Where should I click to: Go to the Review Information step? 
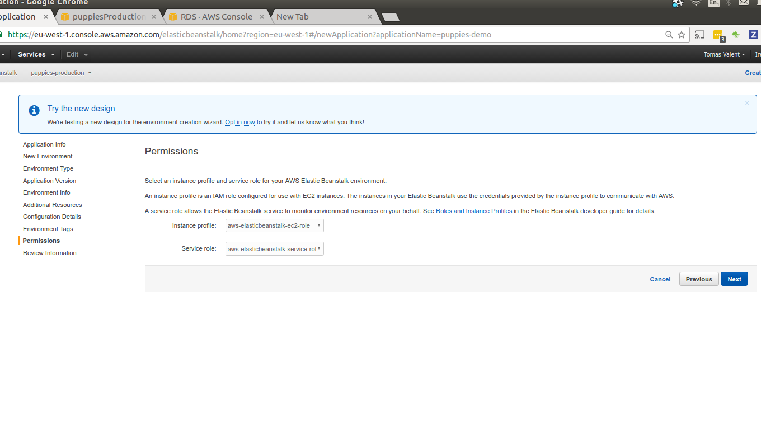(x=50, y=253)
